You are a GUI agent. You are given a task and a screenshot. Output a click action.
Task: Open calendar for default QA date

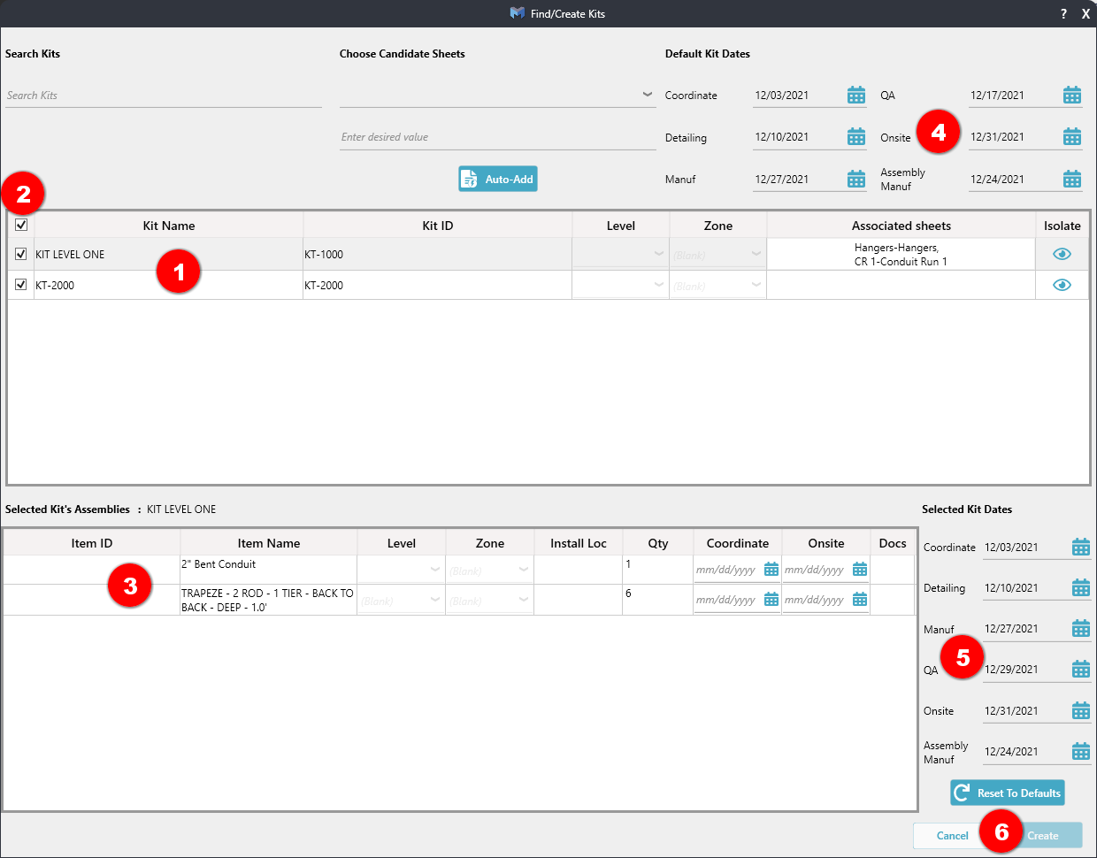pos(1071,96)
